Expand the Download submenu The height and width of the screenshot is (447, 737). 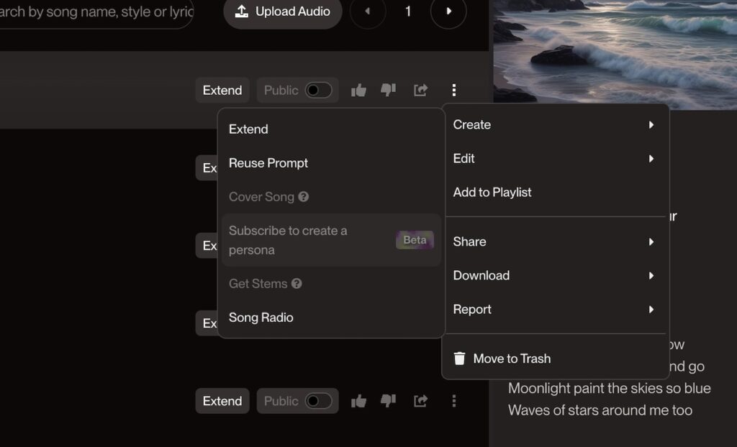[x=553, y=275]
